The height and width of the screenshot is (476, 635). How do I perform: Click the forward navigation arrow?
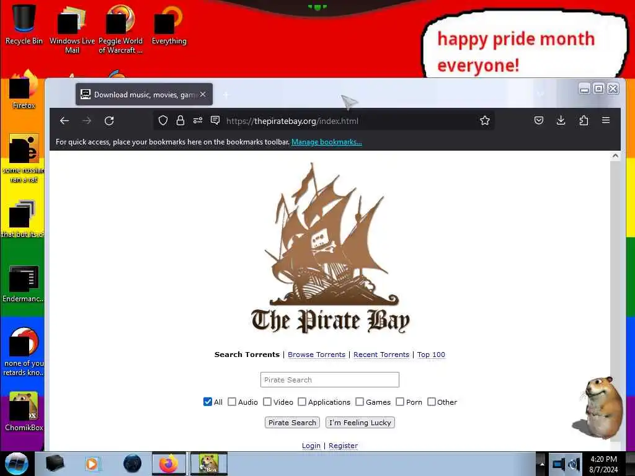click(x=87, y=121)
